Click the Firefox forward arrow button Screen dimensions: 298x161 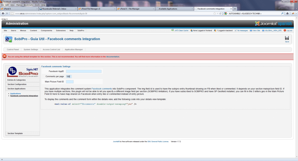[x=7, y=14]
